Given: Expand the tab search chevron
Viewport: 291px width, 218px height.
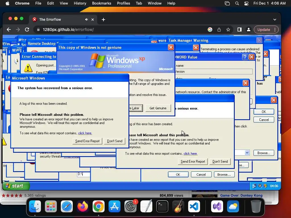Looking at the screenshot, I should point(275,20).
